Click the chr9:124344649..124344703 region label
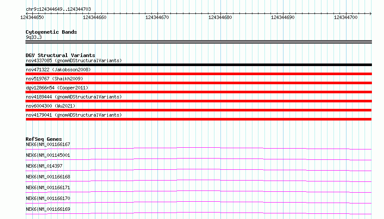 click(58, 9)
